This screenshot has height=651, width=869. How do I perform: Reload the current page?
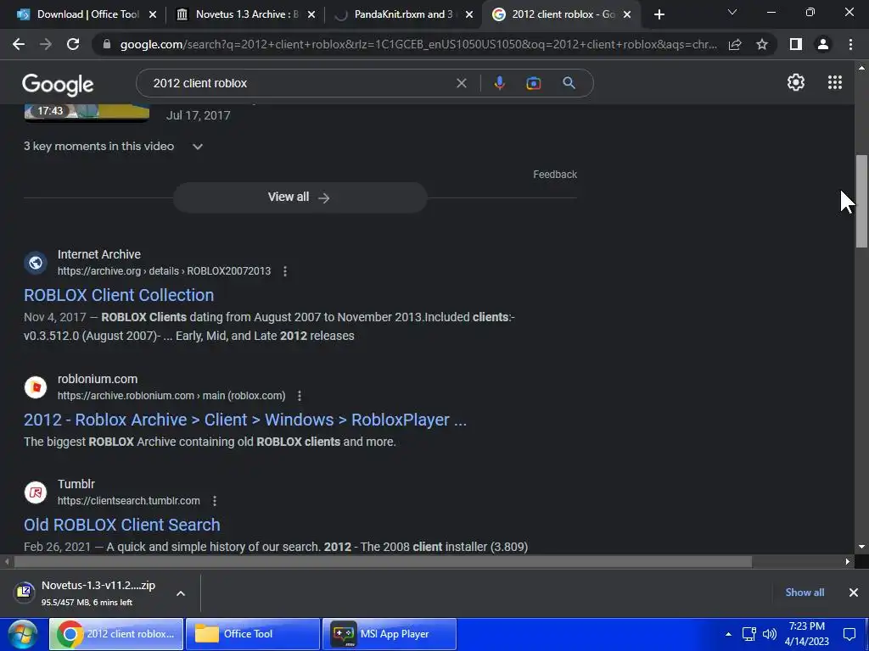click(73, 44)
